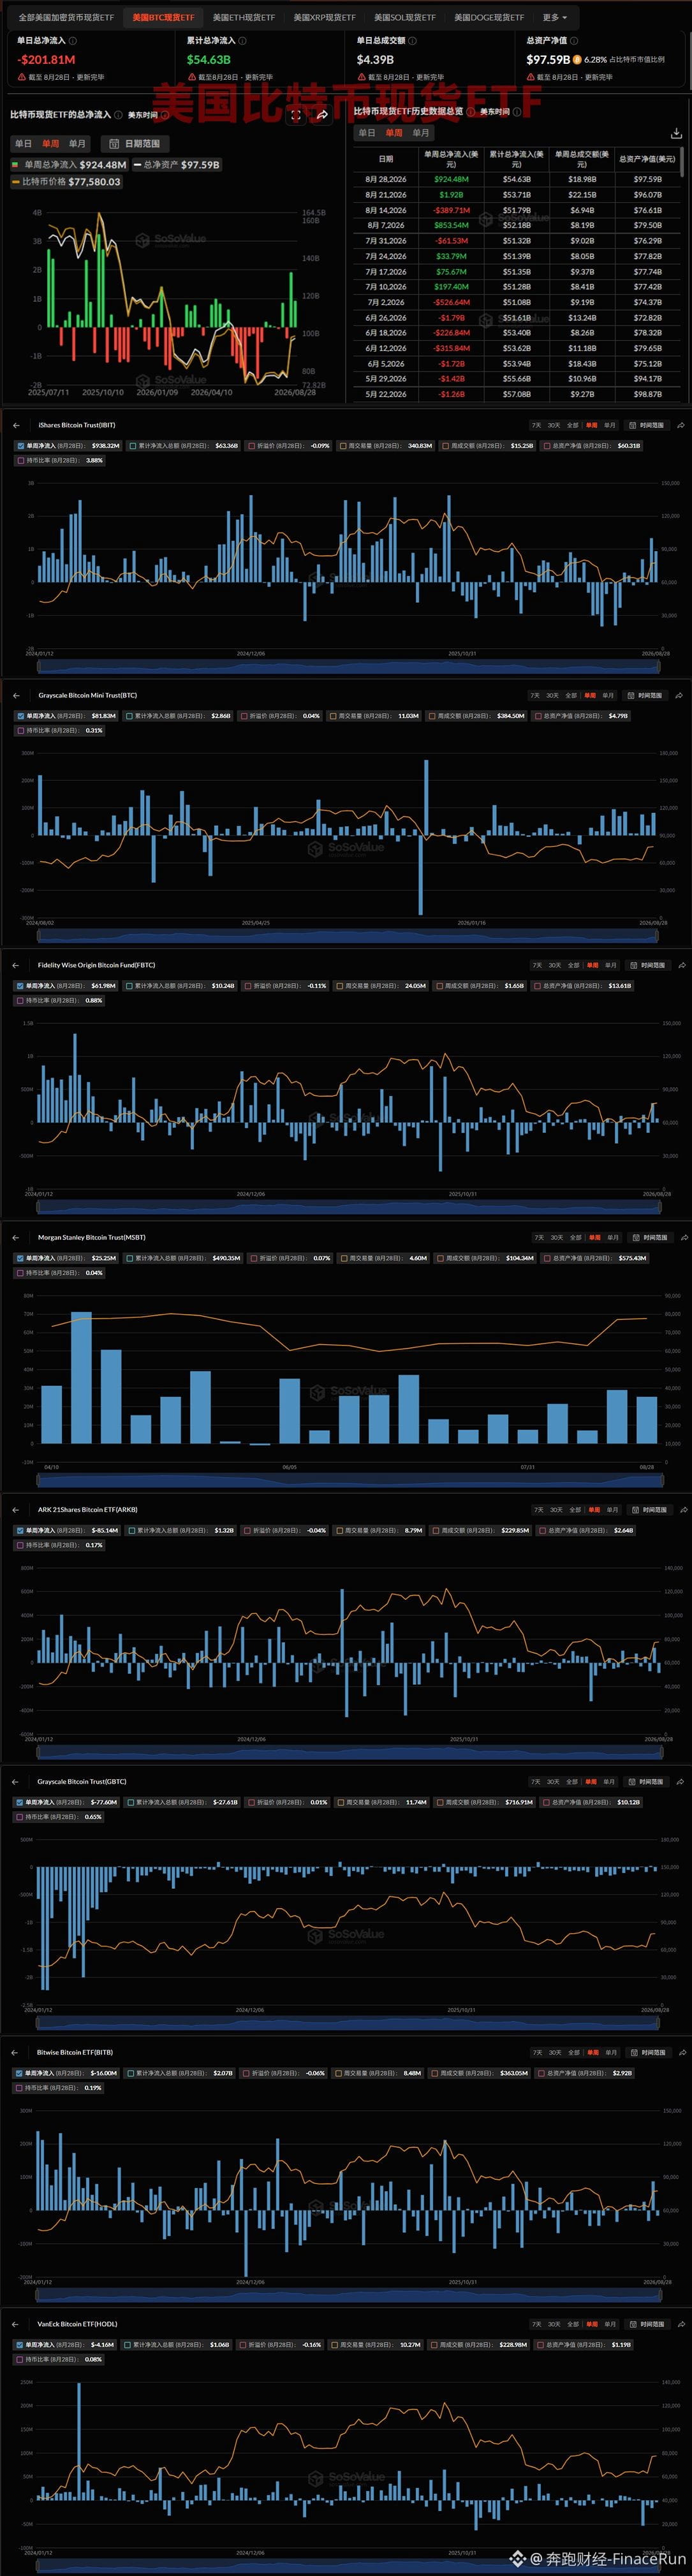Viewport: 692px width, 2576px height.
Task: Toggle 总净资产 legend series on main chart
Action: click(177, 165)
